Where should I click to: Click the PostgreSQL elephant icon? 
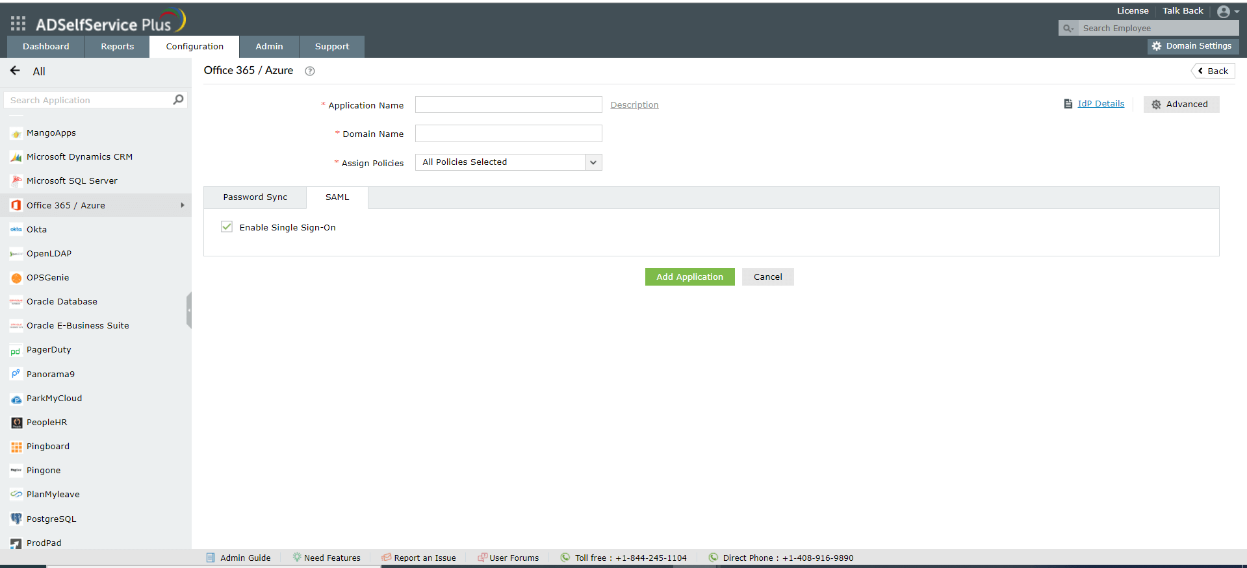tap(16, 519)
